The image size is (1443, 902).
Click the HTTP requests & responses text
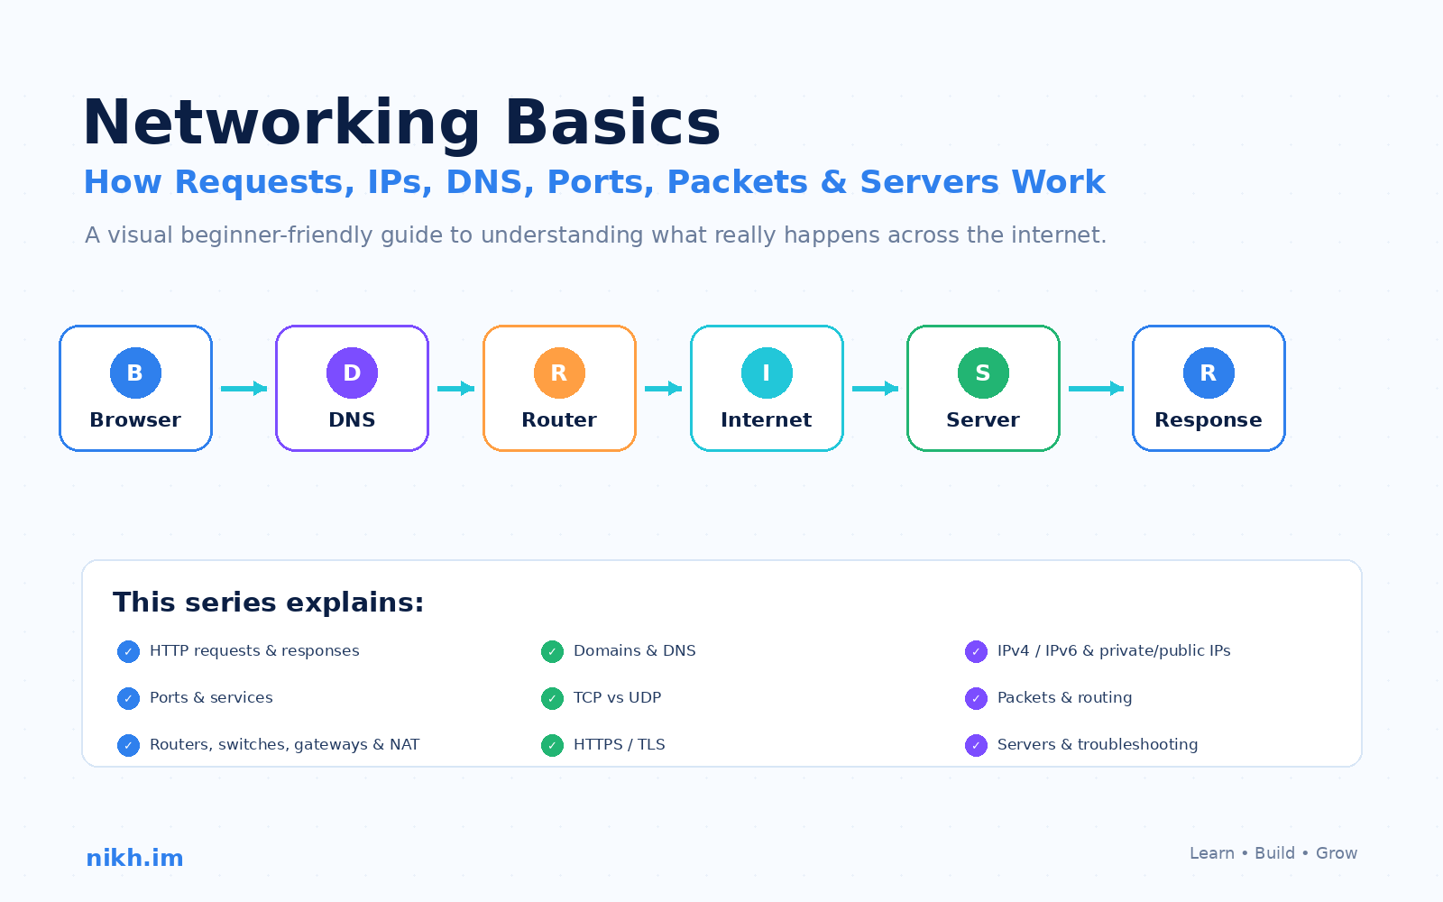tap(254, 651)
